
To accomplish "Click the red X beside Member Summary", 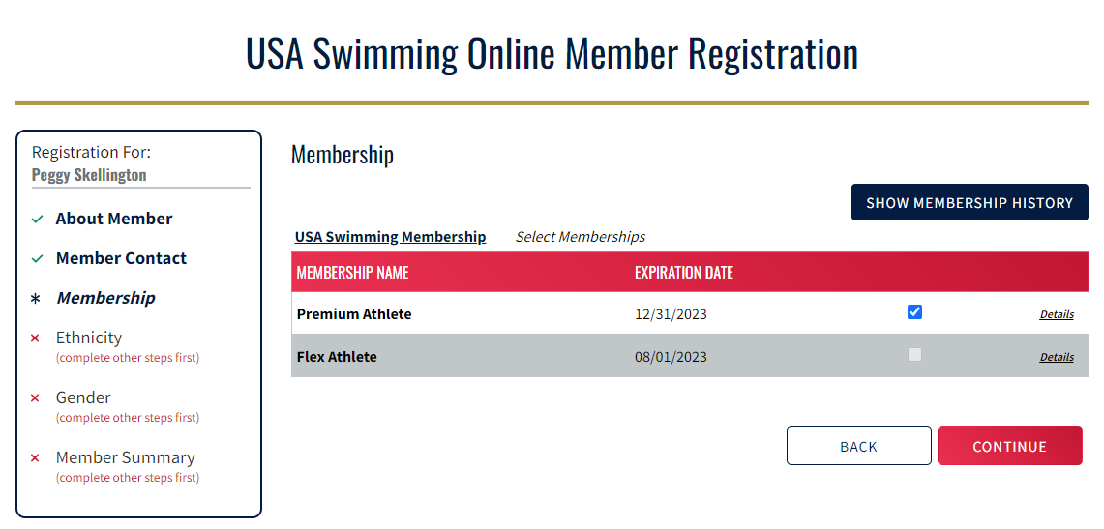I will (x=36, y=458).
